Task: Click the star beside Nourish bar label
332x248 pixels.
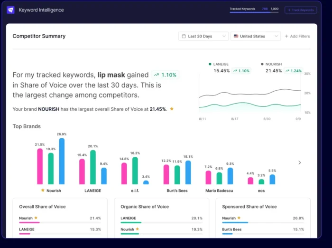Action: click(43, 190)
